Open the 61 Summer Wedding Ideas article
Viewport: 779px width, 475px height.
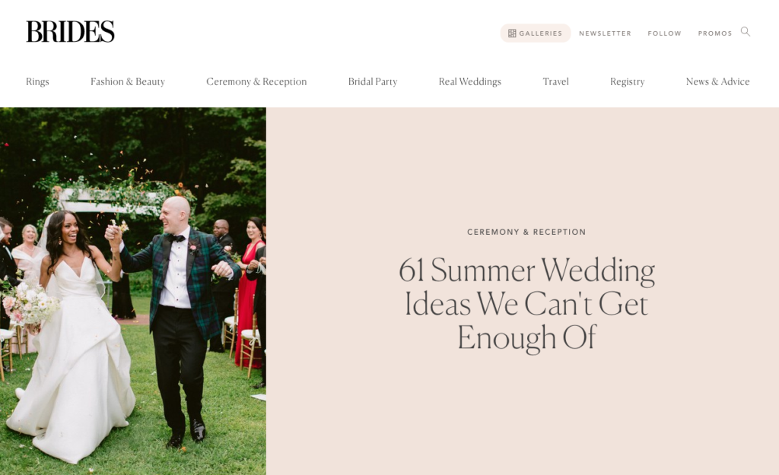click(526, 304)
